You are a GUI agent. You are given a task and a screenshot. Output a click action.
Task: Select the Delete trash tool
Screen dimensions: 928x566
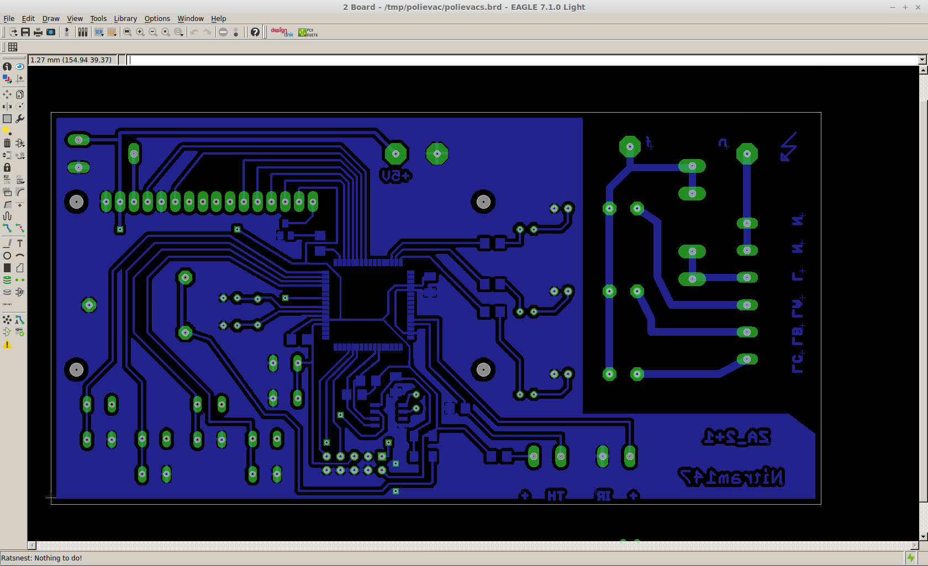tap(7, 143)
